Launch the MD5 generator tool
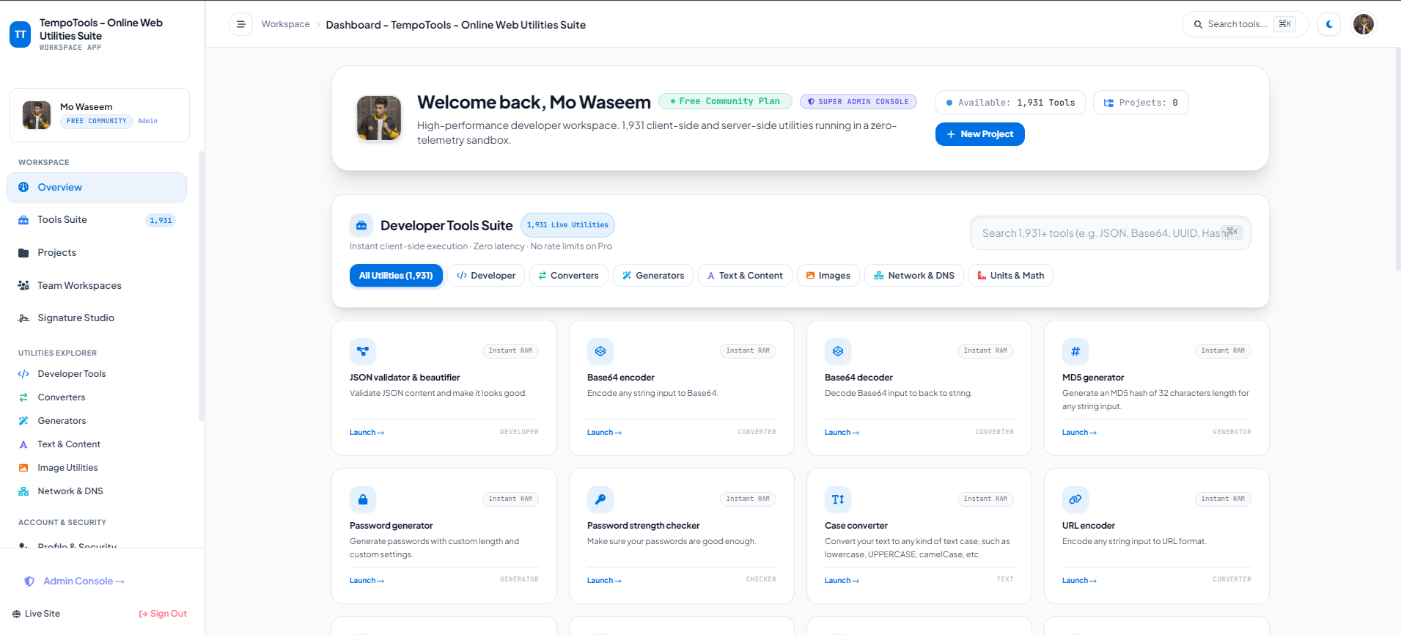 1079,433
